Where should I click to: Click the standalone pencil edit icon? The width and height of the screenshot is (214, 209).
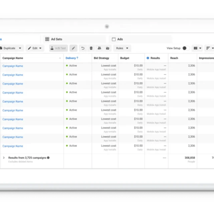coord(74,48)
